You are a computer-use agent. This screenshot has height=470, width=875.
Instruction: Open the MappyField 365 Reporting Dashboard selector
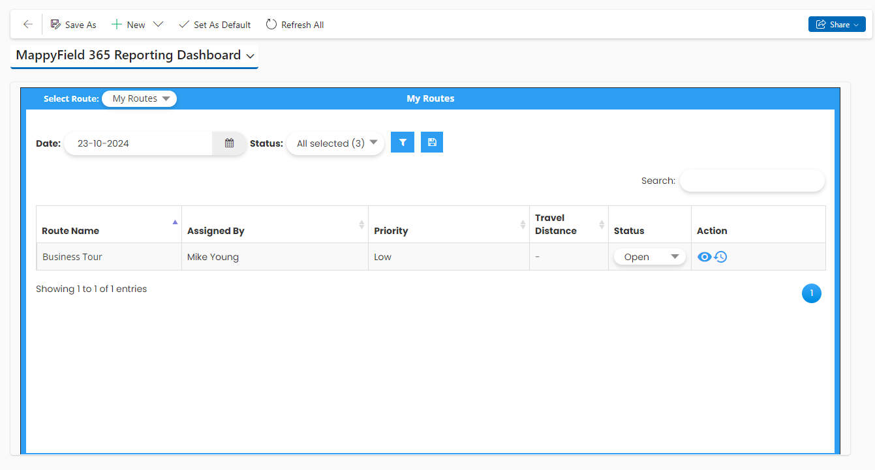click(134, 55)
